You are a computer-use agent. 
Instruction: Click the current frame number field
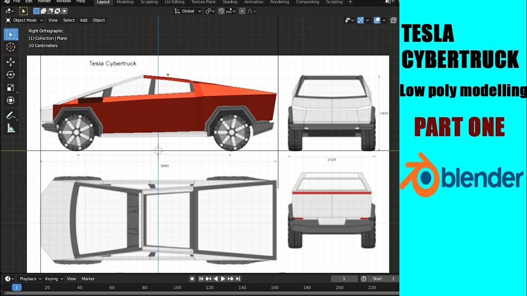coord(344,279)
